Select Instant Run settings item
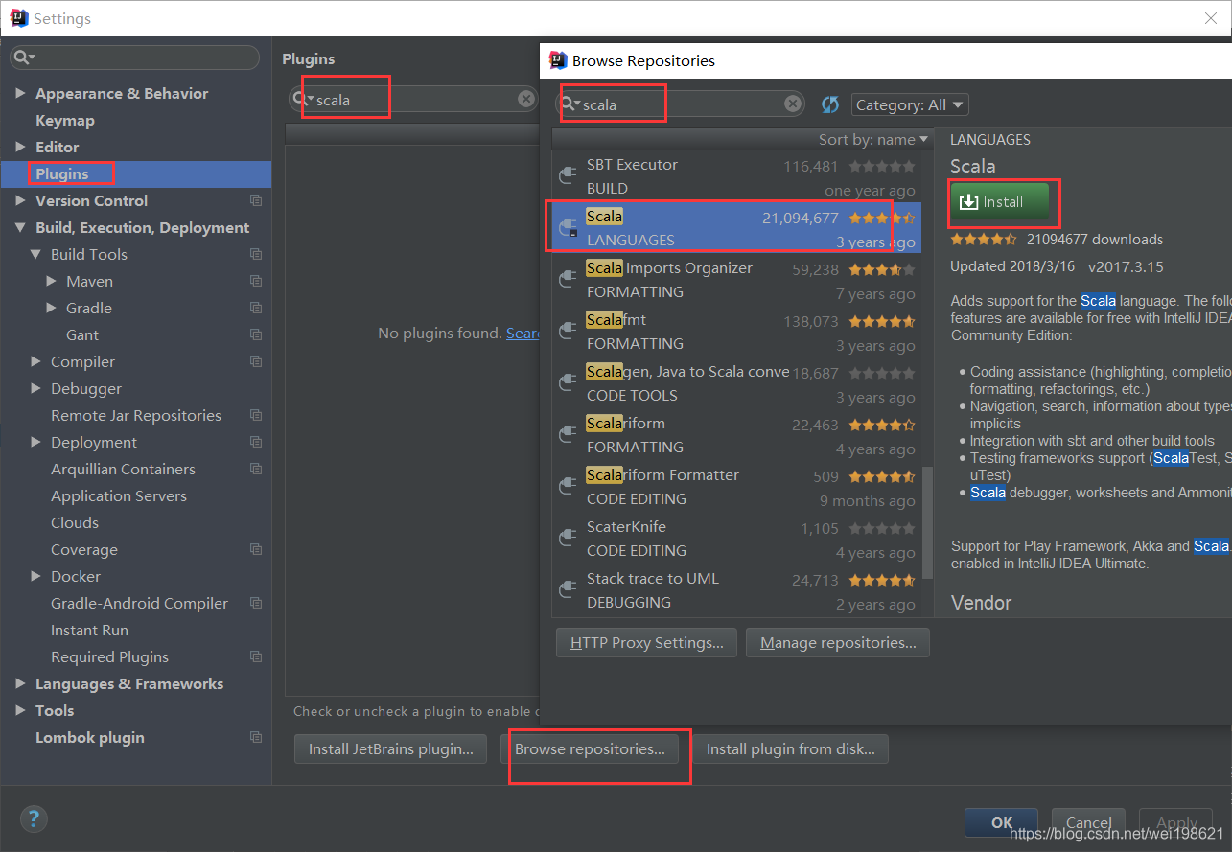 point(89,630)
